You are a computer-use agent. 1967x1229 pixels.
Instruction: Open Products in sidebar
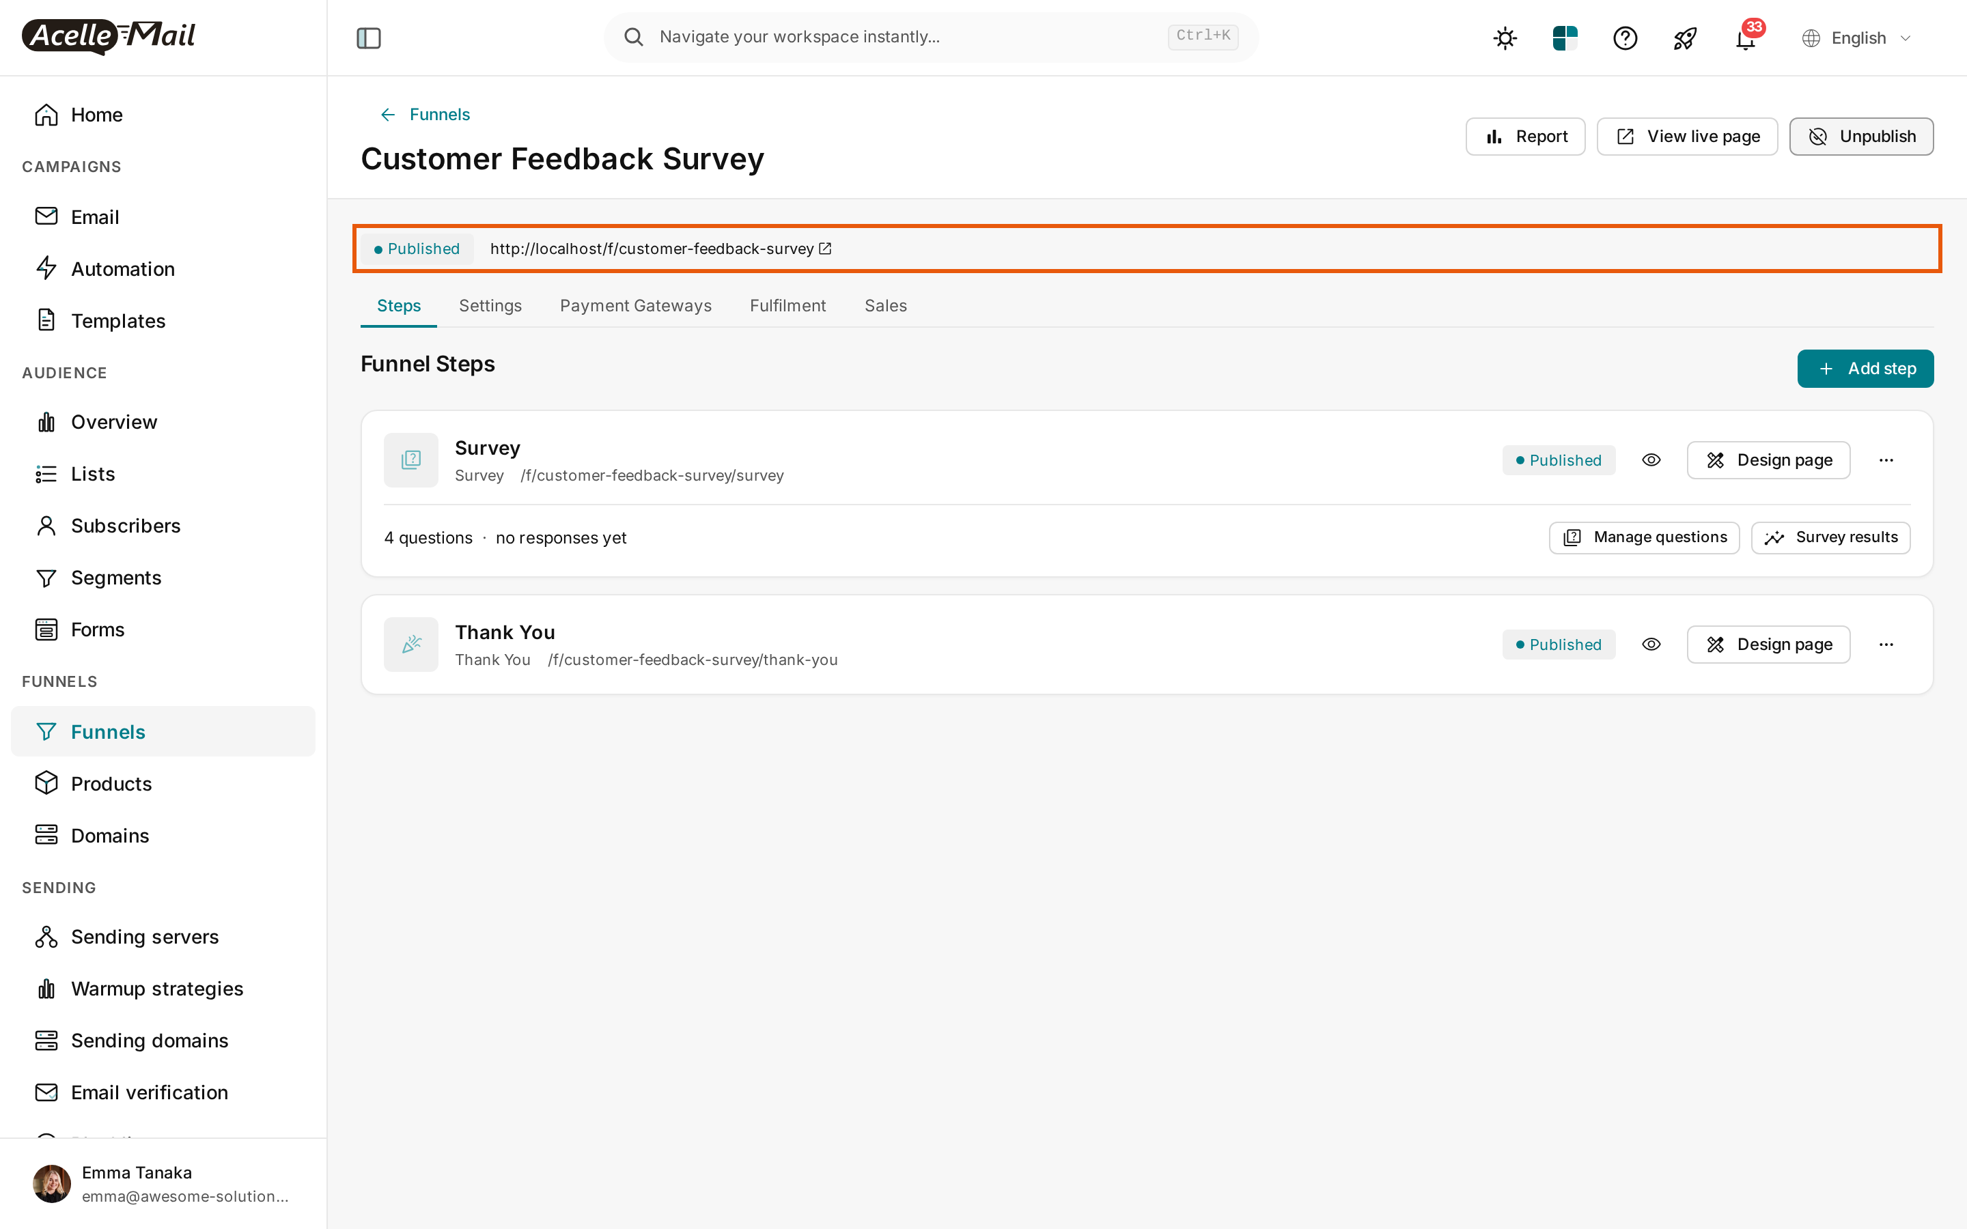tap(163, 784)
